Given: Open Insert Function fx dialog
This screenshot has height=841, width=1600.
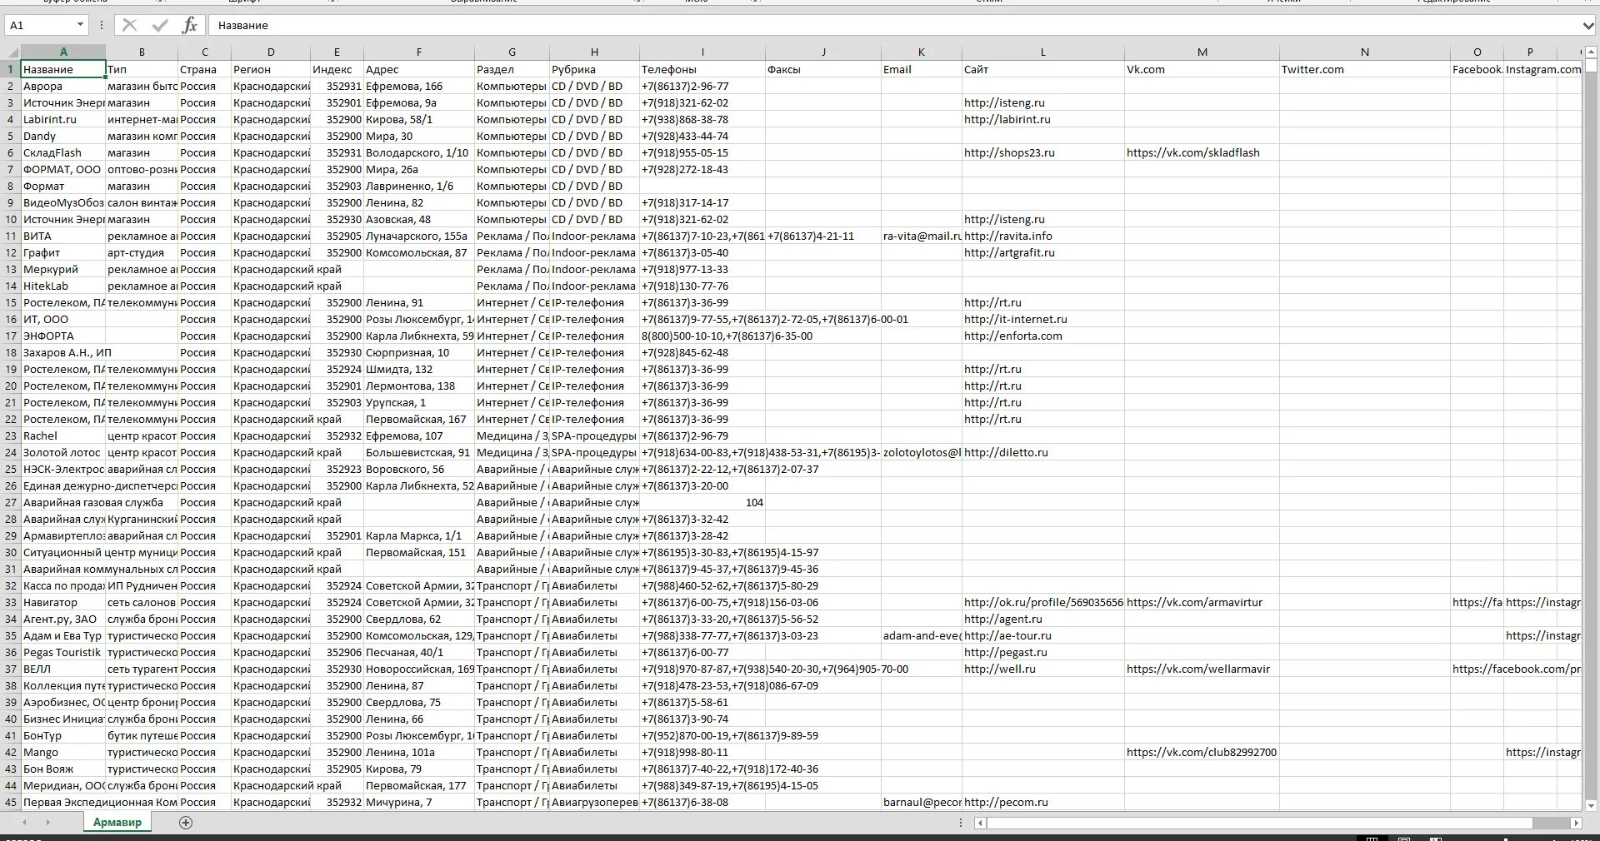Looking at the screenshot, I should 190,25.
